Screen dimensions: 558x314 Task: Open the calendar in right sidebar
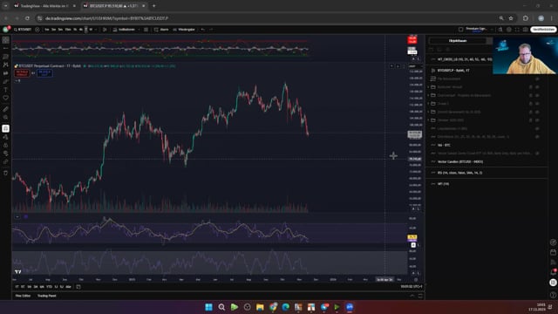pos(553,252)
